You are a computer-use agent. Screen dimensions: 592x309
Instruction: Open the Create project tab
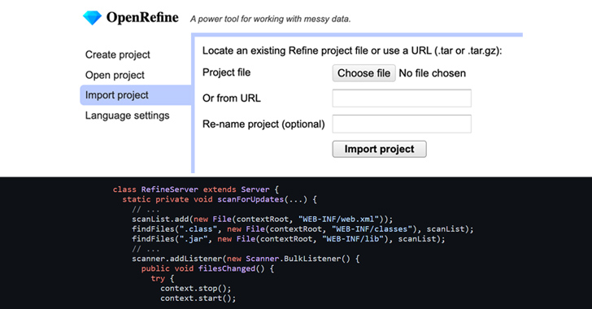coord(117,54)
